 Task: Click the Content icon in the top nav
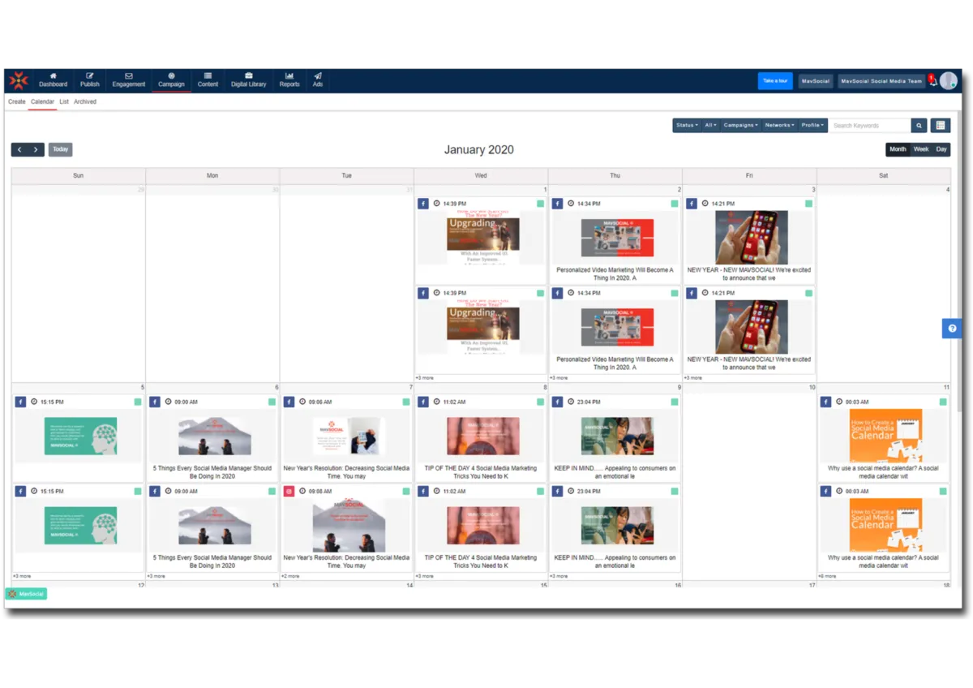(208, 80)
